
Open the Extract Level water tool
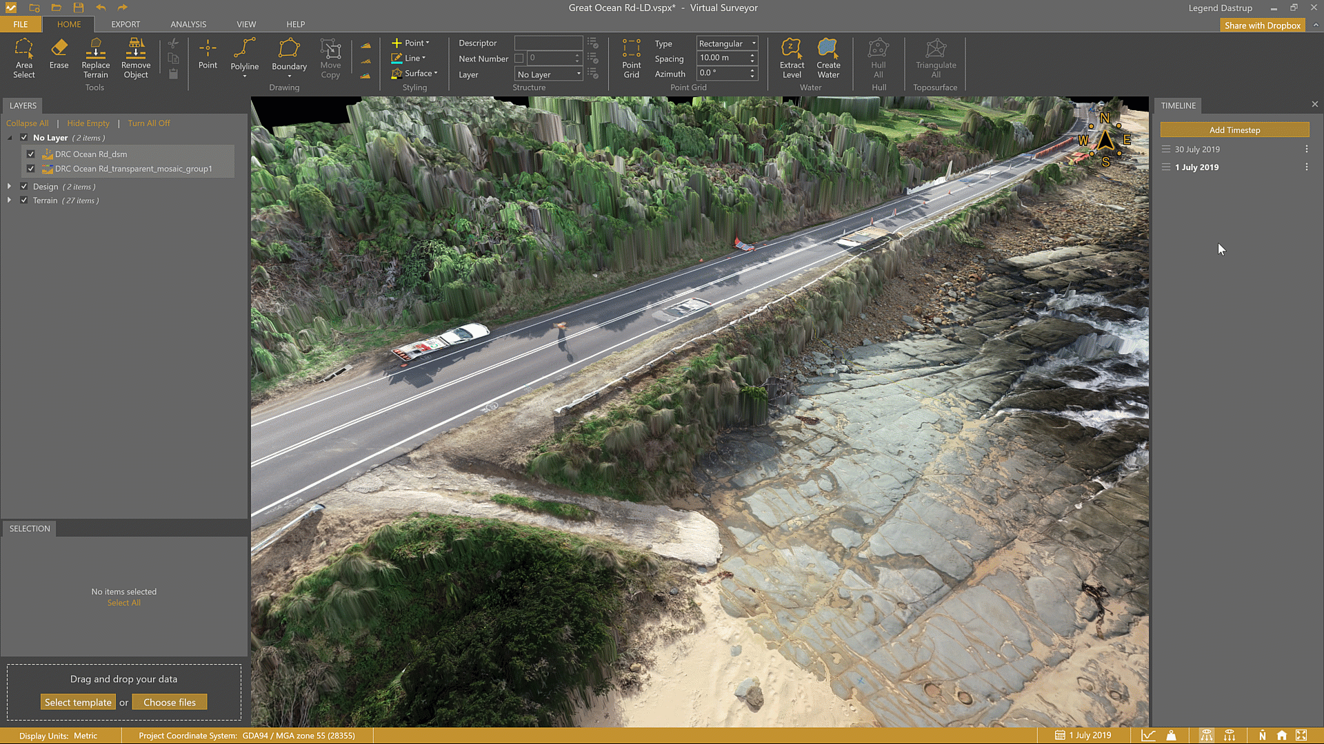[x=792, y=58]
